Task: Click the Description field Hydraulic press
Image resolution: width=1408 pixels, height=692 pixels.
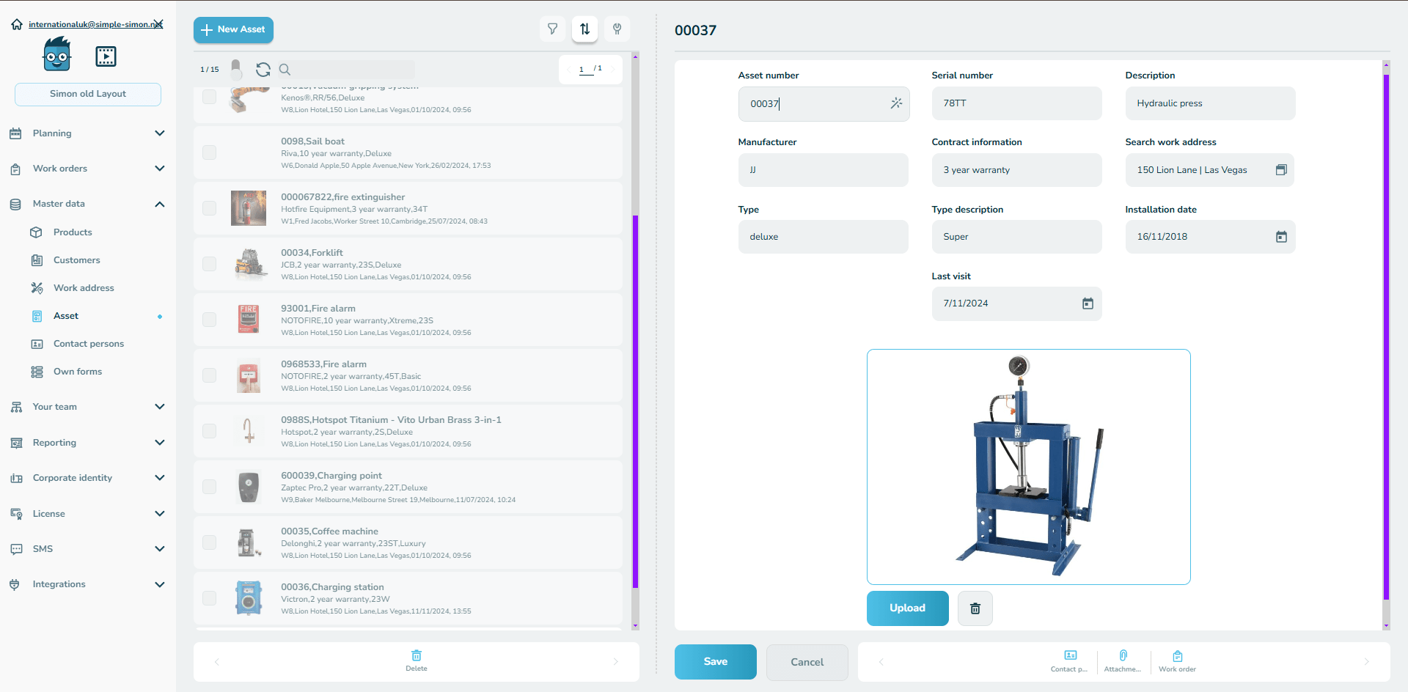Action: click(1210, 103)
